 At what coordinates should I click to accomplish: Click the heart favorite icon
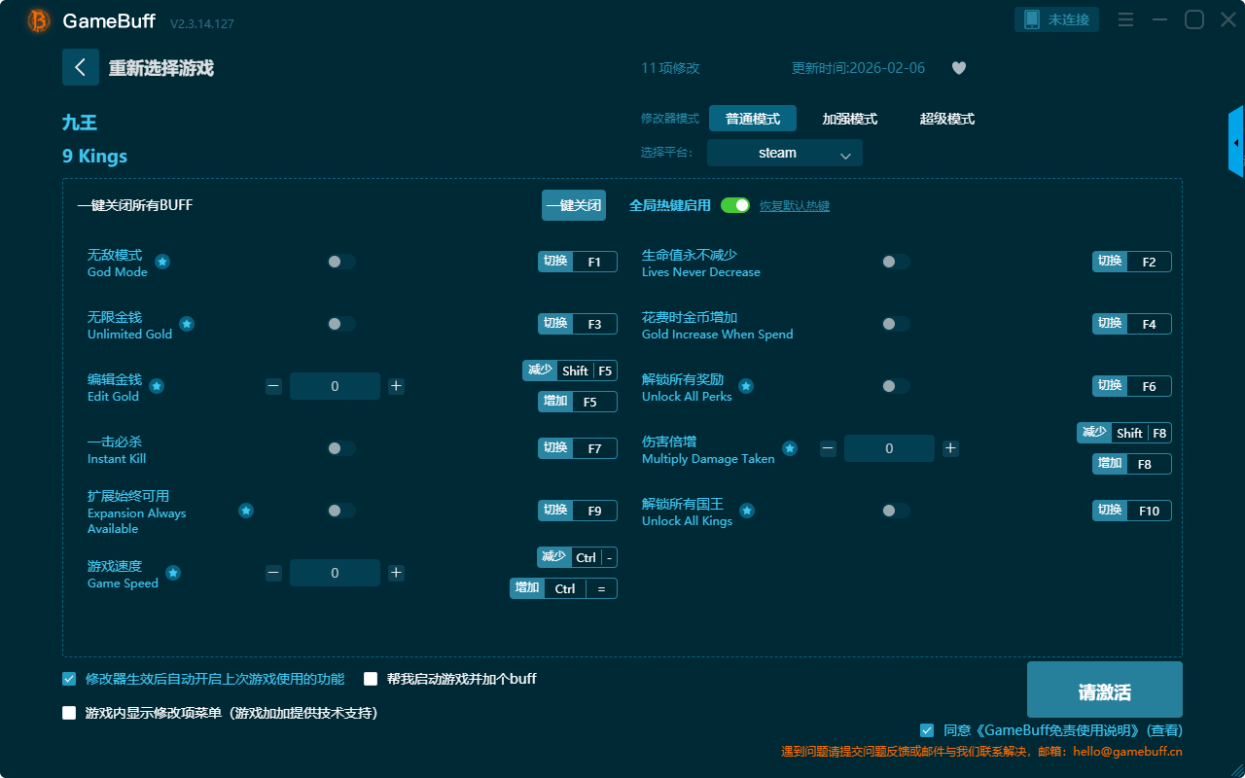tap(959, 68)
